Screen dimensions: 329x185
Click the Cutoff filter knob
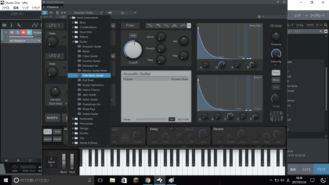point(133,50)
